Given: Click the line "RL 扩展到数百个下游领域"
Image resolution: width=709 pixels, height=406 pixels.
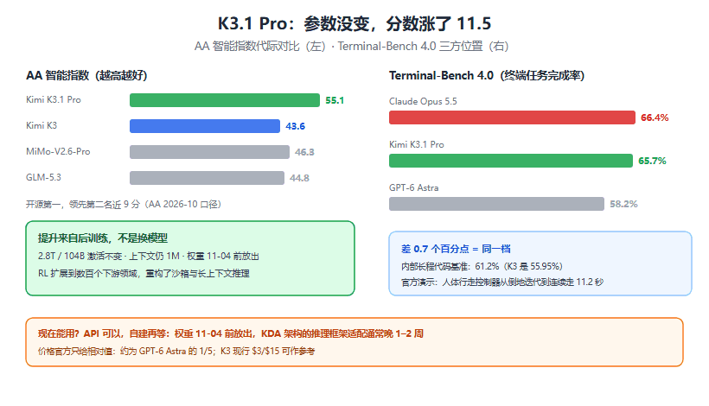Looking at the screenshot, I should (144, 273).
